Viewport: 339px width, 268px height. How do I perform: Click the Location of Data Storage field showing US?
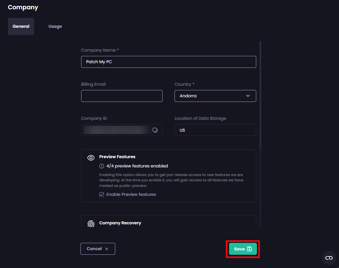[215, 130]
